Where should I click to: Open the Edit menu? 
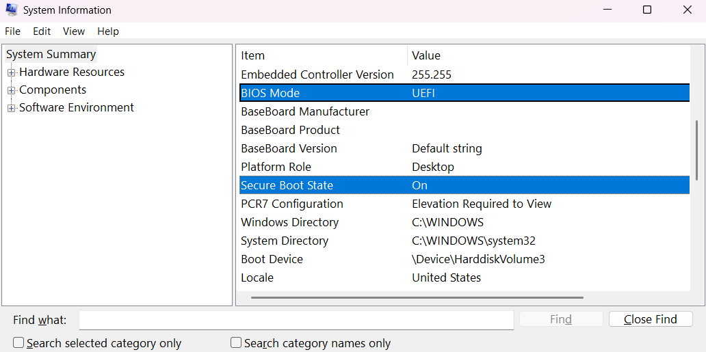coord(42,31)
